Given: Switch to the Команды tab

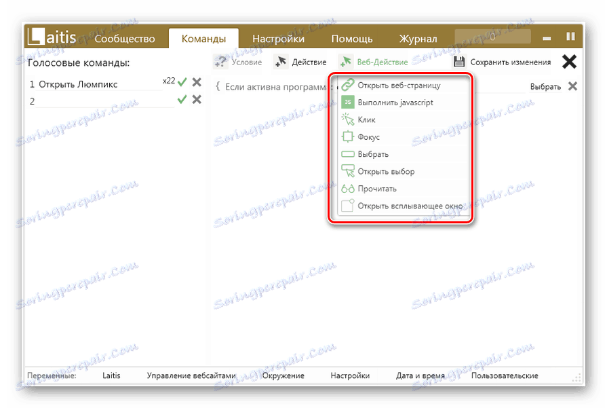Looking at the screenshot, I should click(203, 39).
